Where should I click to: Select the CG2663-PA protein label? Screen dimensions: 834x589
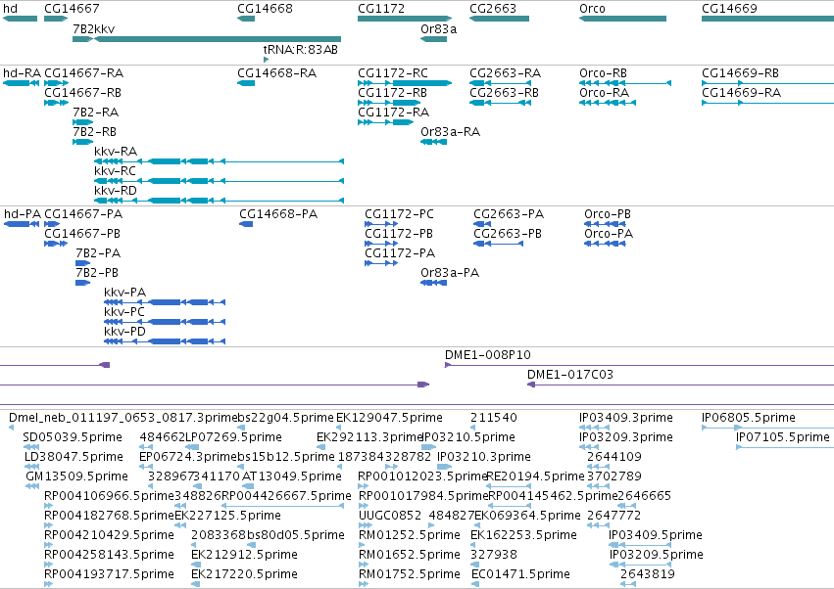click(509, 214)
